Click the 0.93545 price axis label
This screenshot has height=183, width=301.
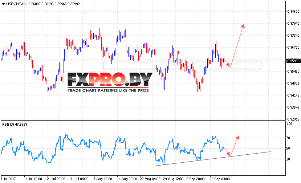point(293,107)
